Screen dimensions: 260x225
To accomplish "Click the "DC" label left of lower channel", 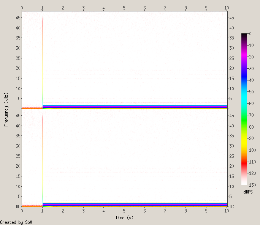I will coord(18,207).
